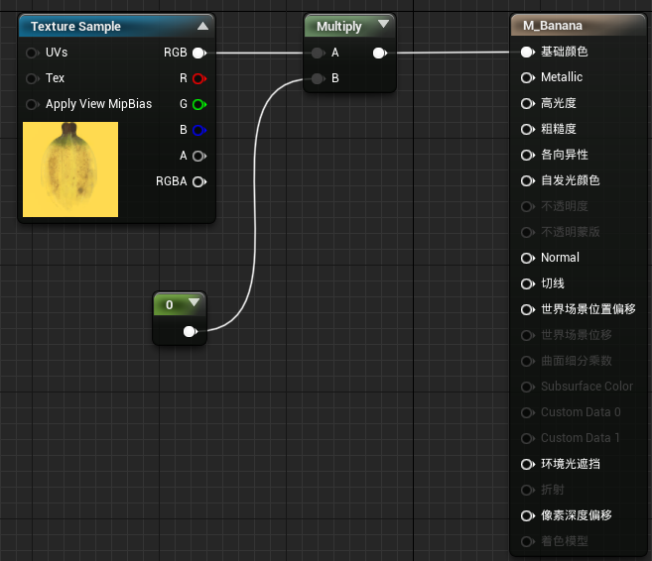The width and height of the screenshot is (652, 561).
Task: Expand the Multiply node preview arrow
Action: pos(383,24)
